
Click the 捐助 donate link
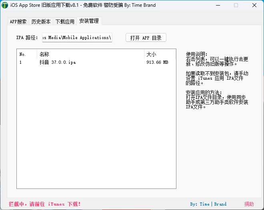click(249, 204)
